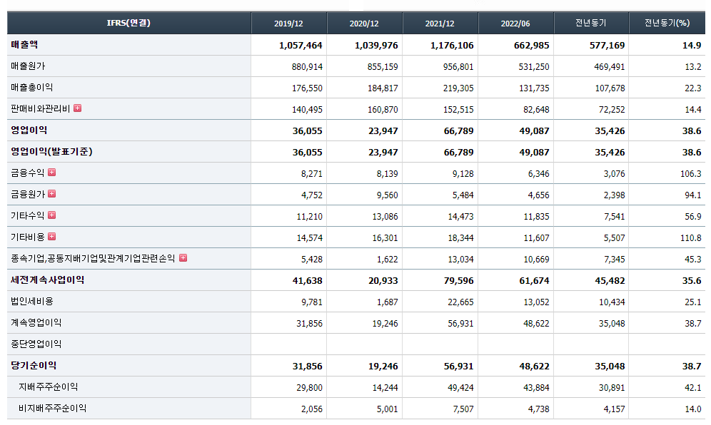Select the 지배주주순이익 row label
Viewport: 711px width, 425px height.
coord(48,387)
